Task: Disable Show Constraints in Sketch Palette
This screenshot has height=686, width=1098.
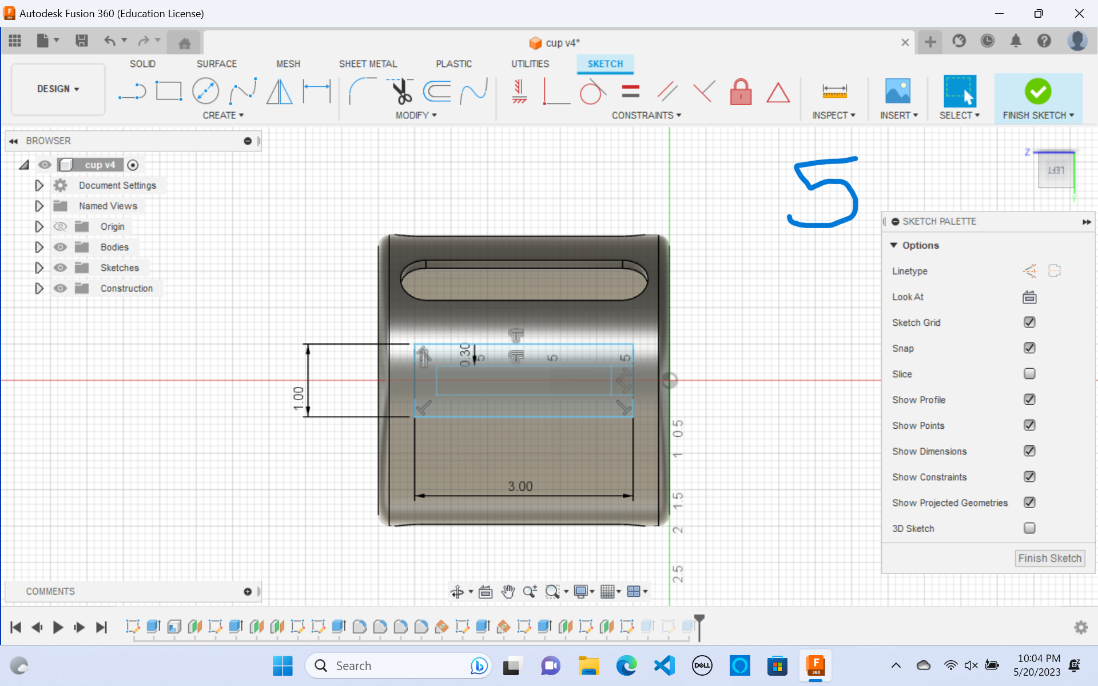Action: pos(1030,477)
